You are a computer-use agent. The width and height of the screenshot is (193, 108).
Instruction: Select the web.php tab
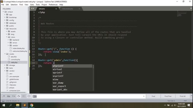point(42,9)
